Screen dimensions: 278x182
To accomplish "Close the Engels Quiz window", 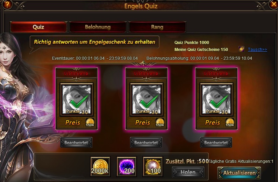I will click(x=273, y=4).
